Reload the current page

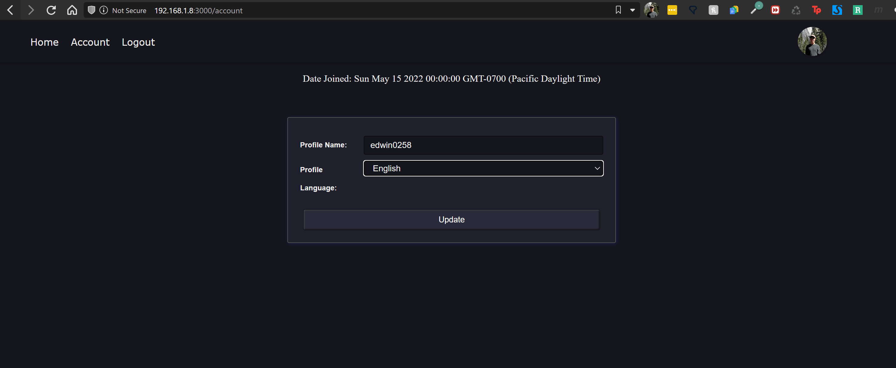click(51, 10)
